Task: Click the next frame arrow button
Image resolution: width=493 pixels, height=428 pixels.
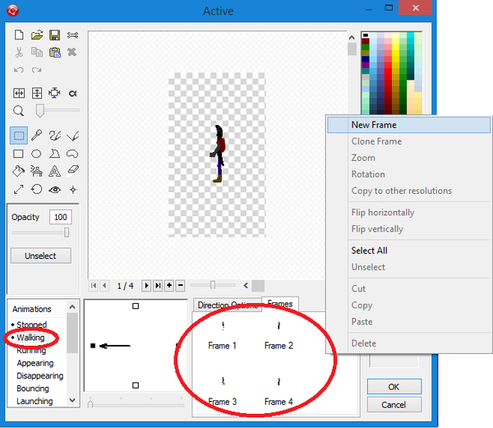Action: click(146, 286)
